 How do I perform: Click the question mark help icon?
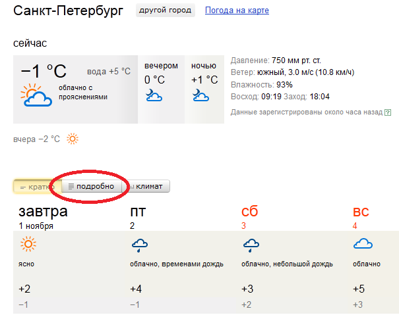click(387, 112)
